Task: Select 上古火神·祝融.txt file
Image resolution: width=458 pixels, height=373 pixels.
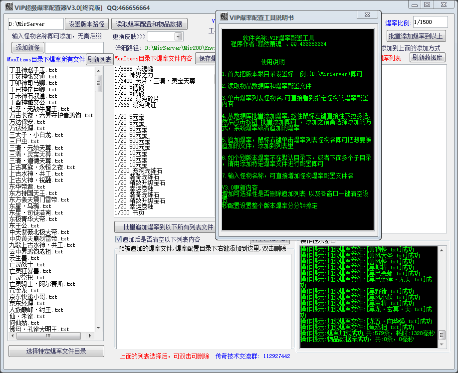Action: point(36,181)
